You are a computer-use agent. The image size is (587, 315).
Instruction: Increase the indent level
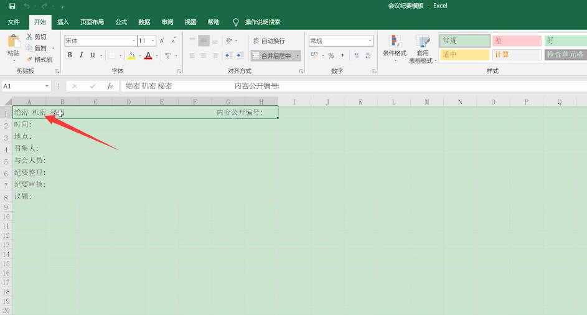point(240,55)
